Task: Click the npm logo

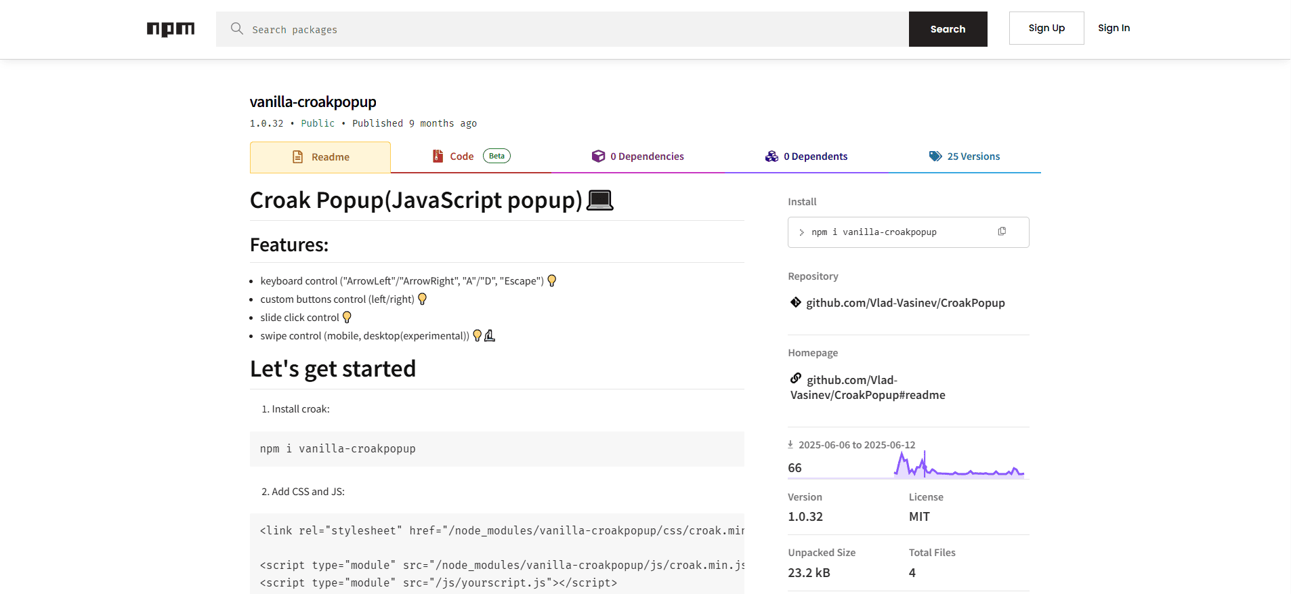Action: 171,29
